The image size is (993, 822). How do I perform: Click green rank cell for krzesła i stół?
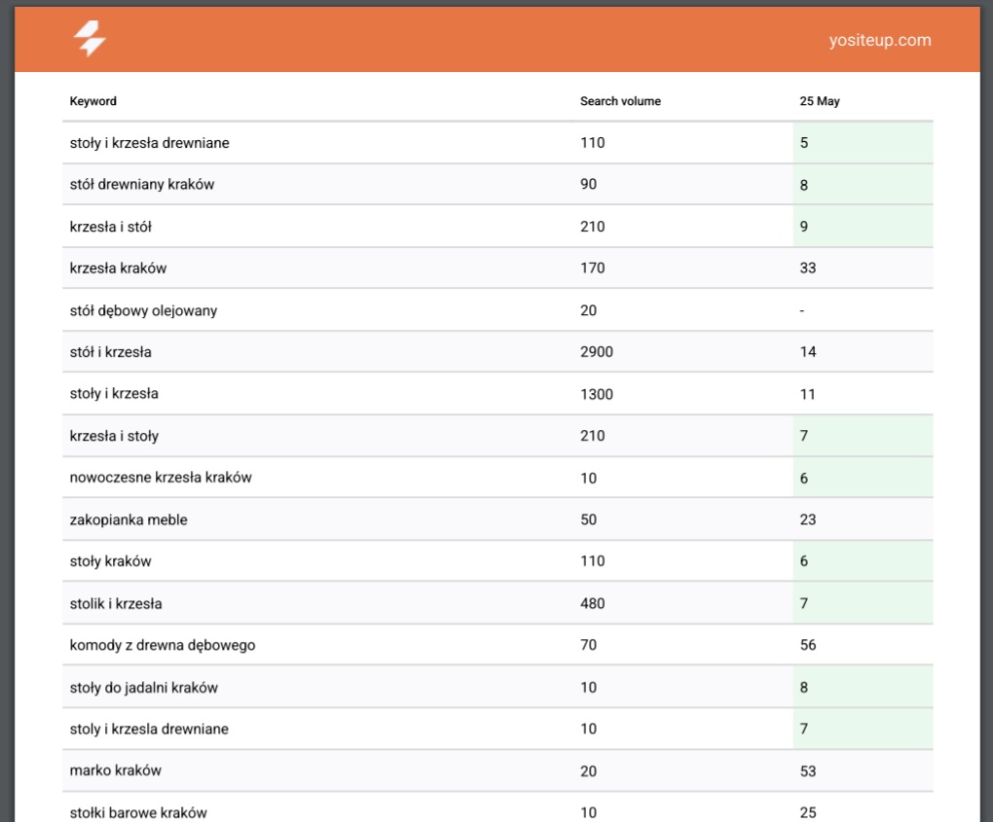coord(863,227)
